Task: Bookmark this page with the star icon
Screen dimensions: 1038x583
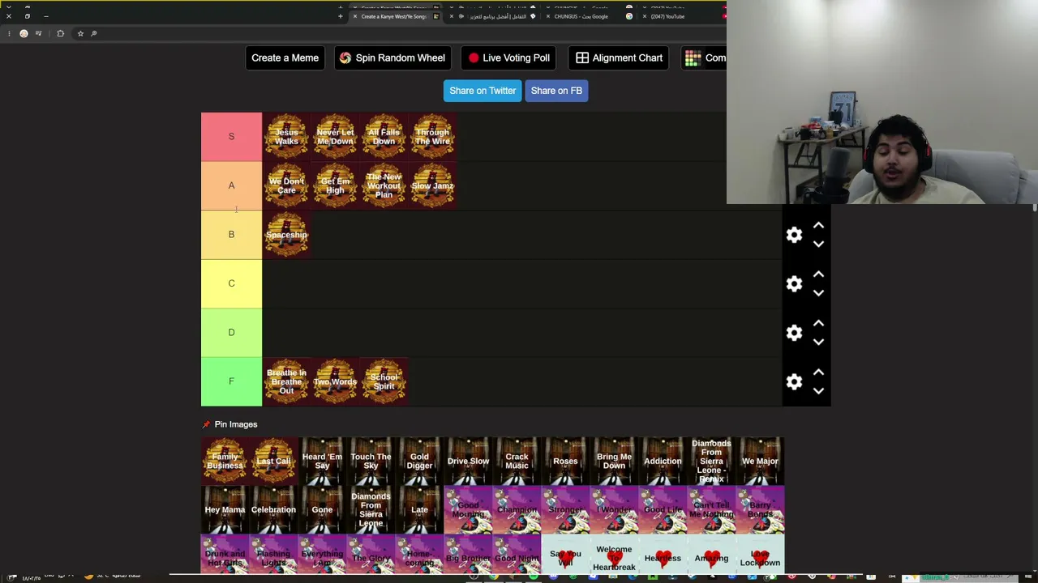Action: 80,33
